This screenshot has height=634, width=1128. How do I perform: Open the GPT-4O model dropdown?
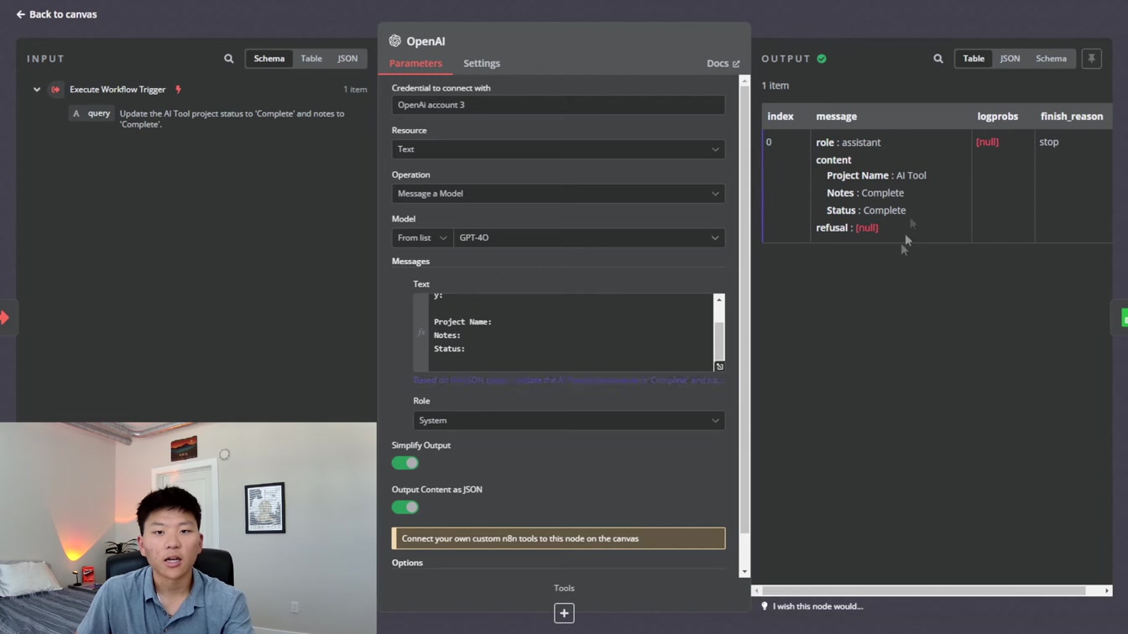[589, 238]
